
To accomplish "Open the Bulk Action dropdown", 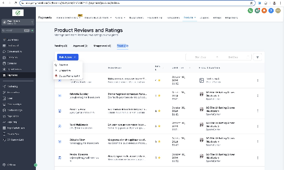I will click(68, 57).
